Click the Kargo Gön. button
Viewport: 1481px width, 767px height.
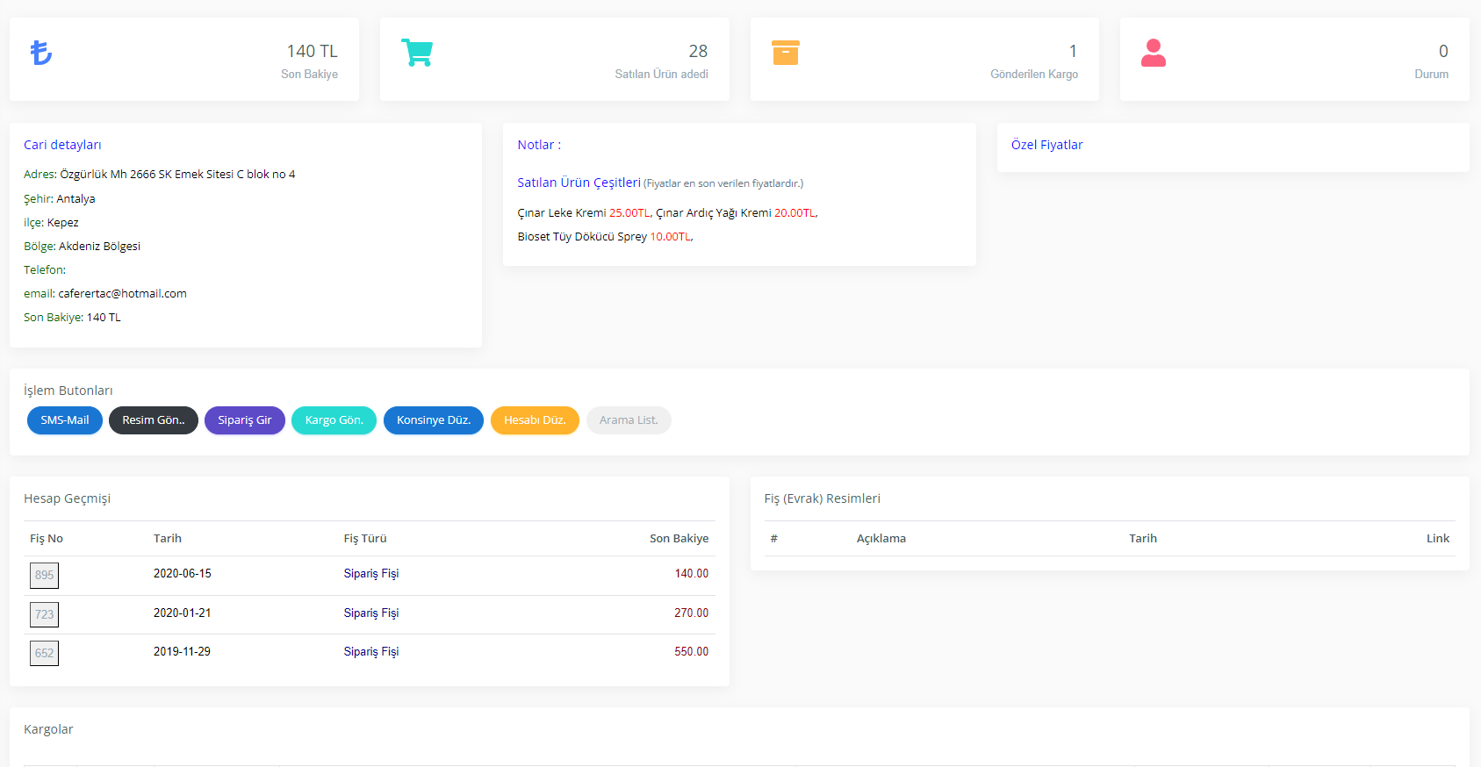click(x=334, y=420)
